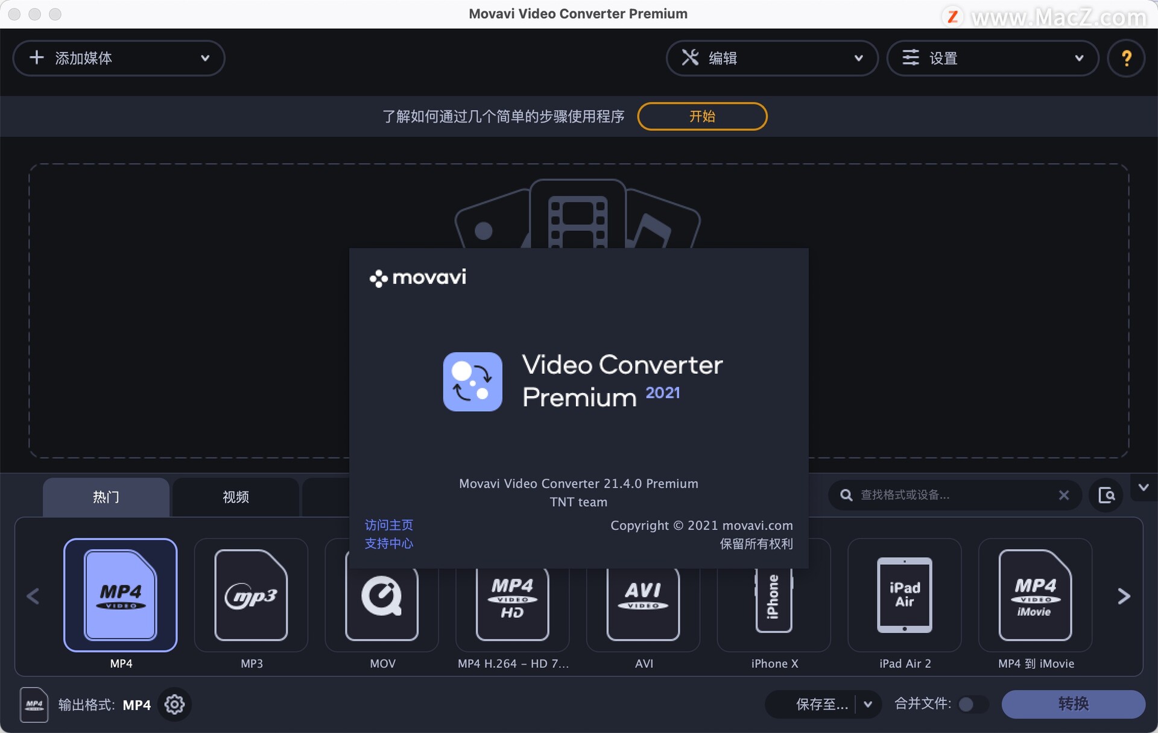
Task: Open the Settings dropdown menu
Action: click(993, 58)
